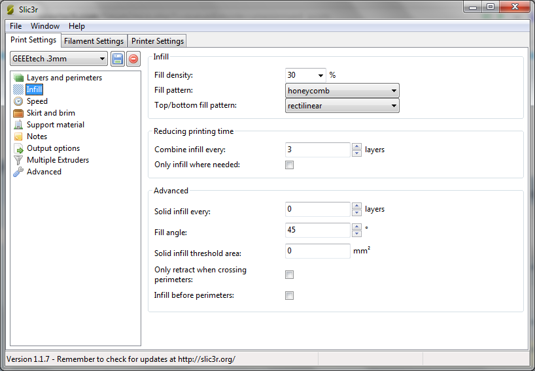Decrease Combine infill every value

click(356, 153)
